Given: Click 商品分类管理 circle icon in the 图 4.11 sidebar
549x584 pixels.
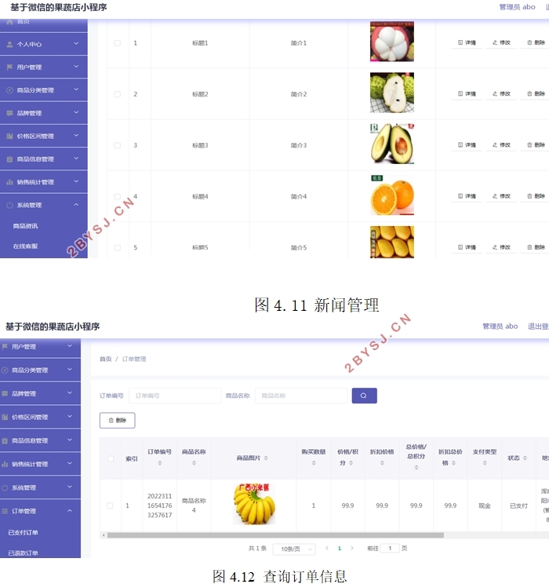Looking at the screenshot, I should 9,90.
